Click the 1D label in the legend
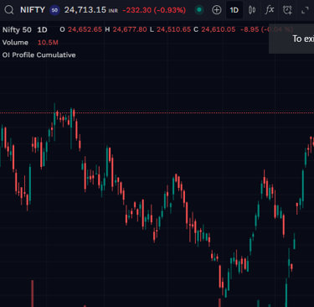 42,30
